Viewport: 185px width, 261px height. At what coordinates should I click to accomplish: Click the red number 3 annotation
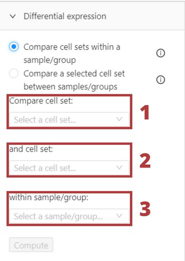click(x=145, y=209)
